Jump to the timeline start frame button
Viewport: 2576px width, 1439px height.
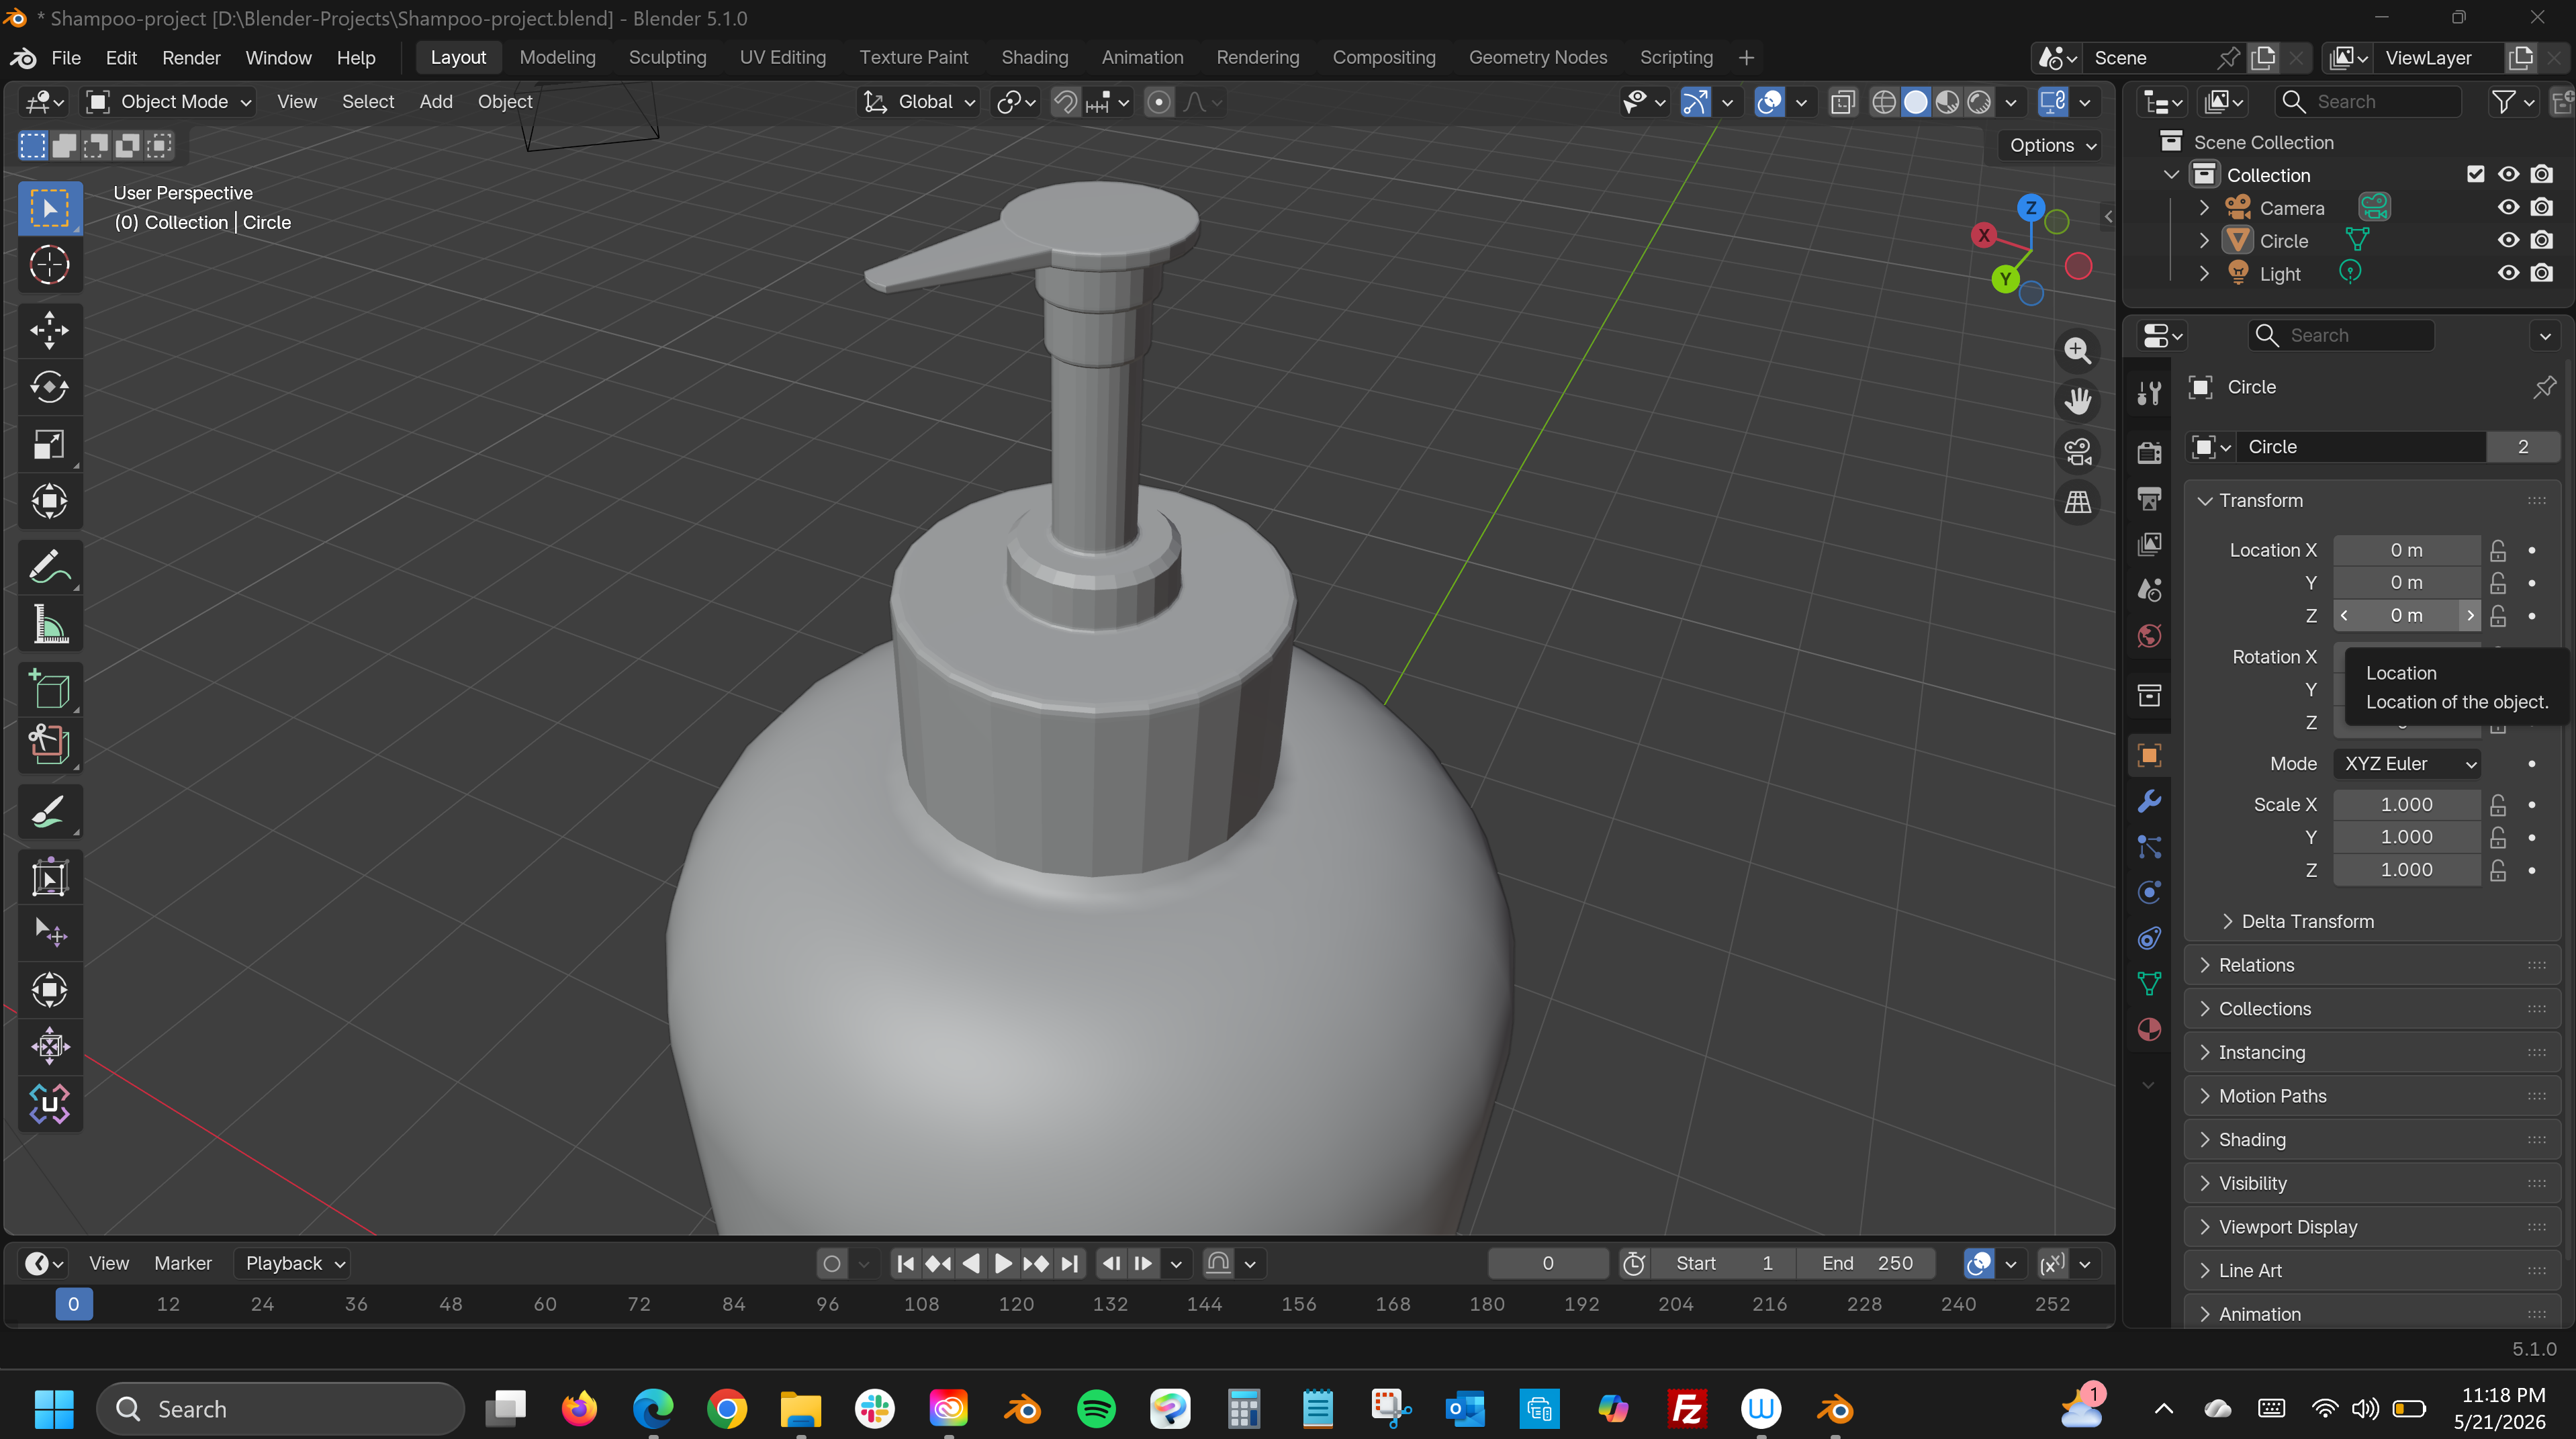point(905,1263)
